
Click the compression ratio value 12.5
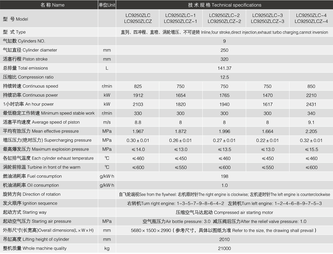coord(224,77)
